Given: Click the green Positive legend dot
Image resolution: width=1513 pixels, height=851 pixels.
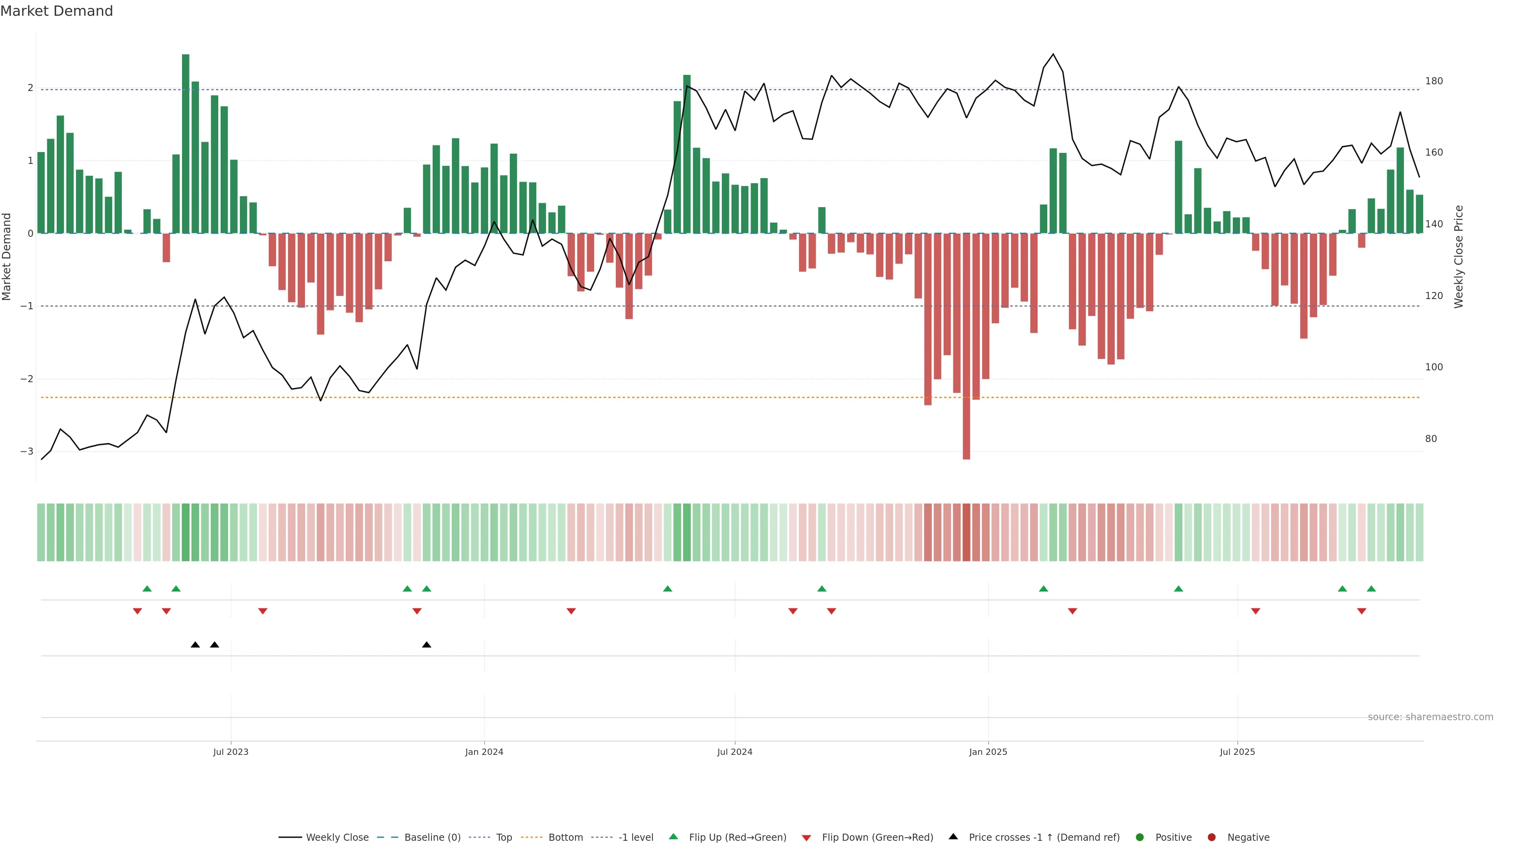Looking at the screenshot, I should [1140, 838].
